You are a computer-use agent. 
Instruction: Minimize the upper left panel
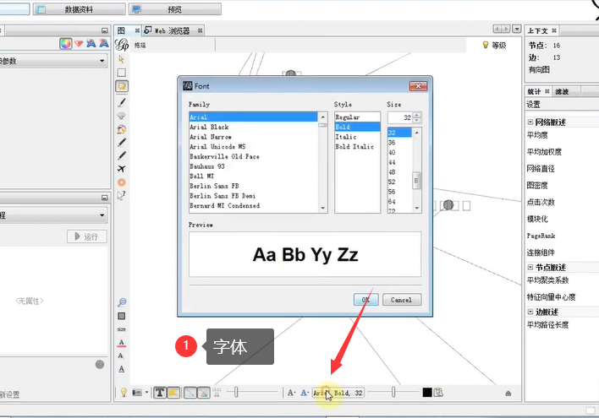pyautogui.click(x=105, y=30)
